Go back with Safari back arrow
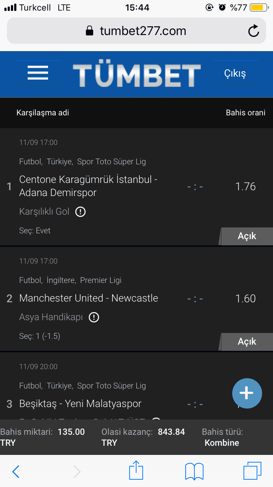 [16, 472]
